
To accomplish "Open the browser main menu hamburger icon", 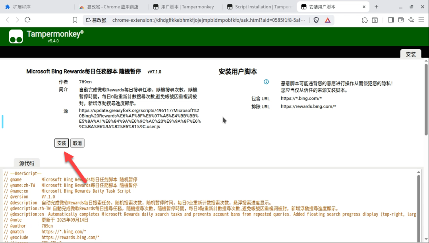I will (421, 20).
